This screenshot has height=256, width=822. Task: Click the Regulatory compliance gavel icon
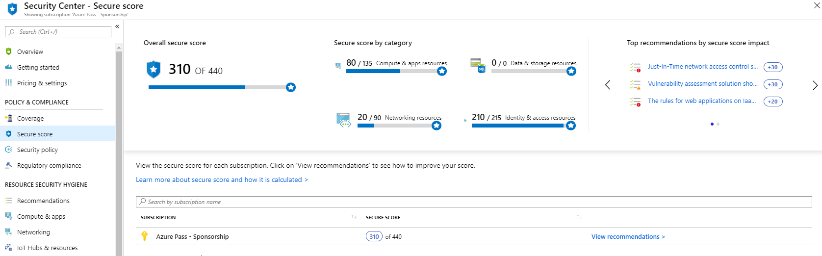click(x=8, y=165)
